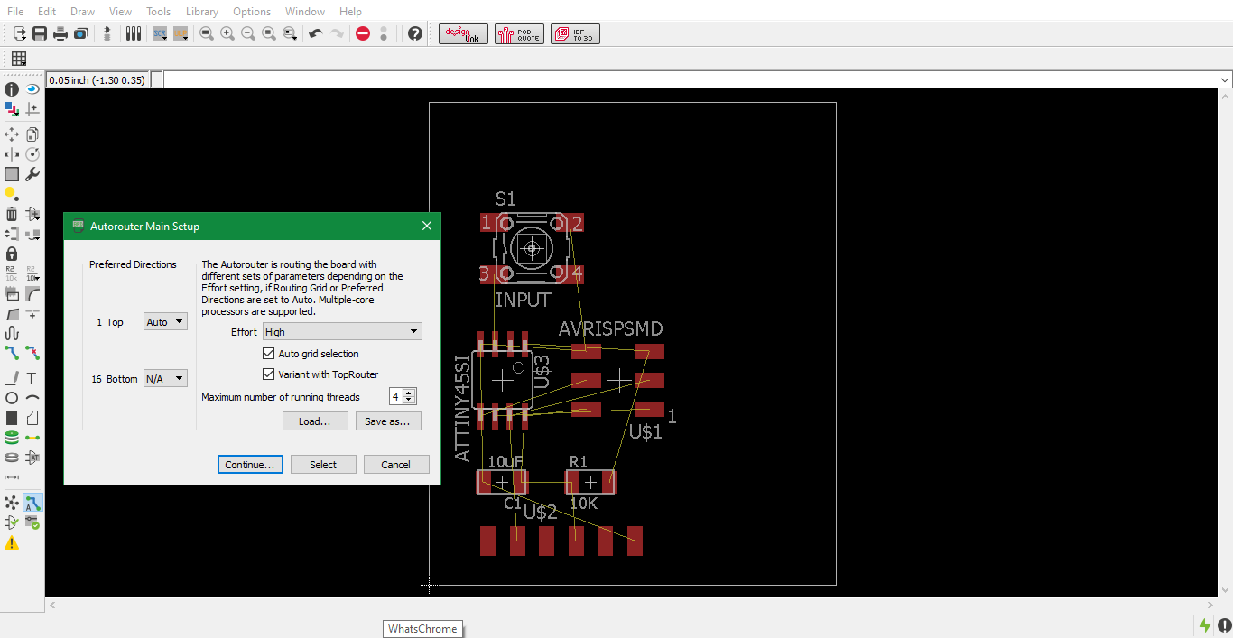The height and width of the screenshot is (638, 1233).
Task: Open the ULP dropdown
Action: [x=181, y=33]
